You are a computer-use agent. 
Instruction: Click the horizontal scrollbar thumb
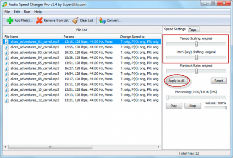tap(50, 147)
